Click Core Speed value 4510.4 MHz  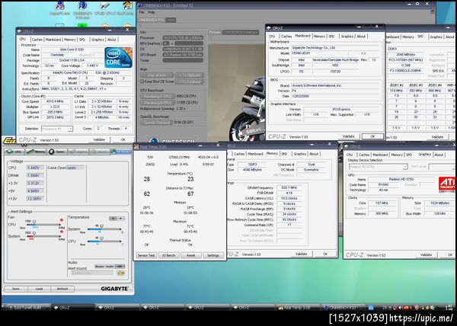tap(55, 101)
